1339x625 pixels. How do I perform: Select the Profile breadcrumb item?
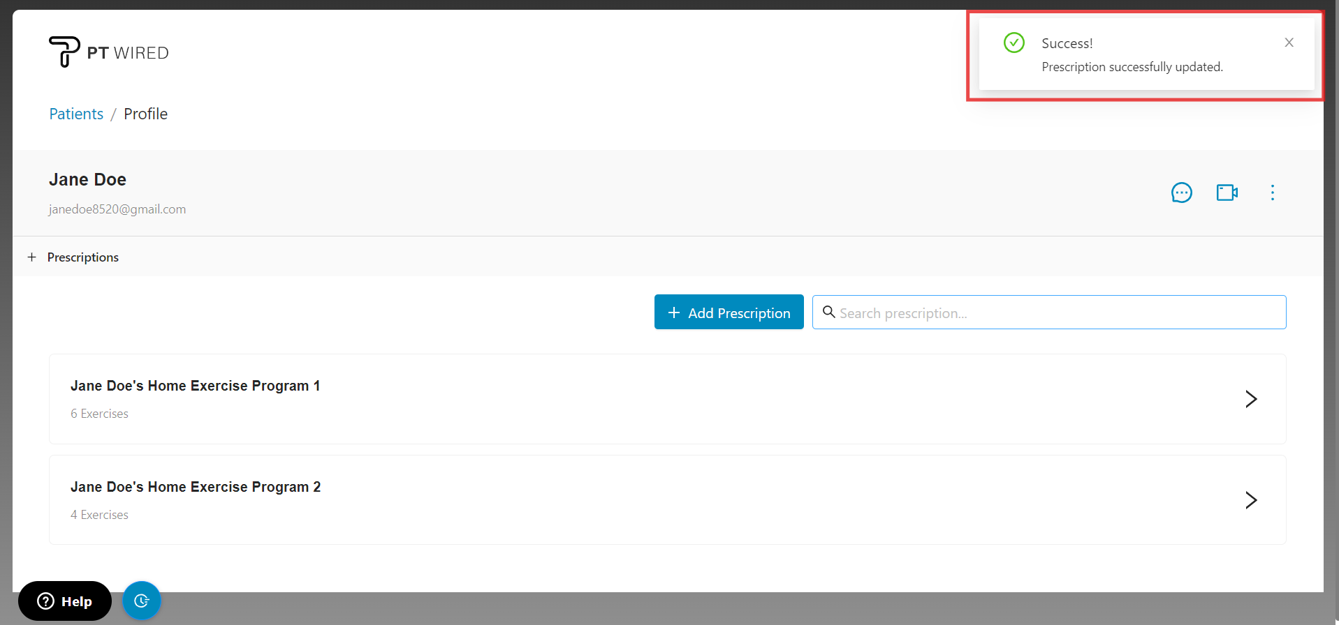145,114
